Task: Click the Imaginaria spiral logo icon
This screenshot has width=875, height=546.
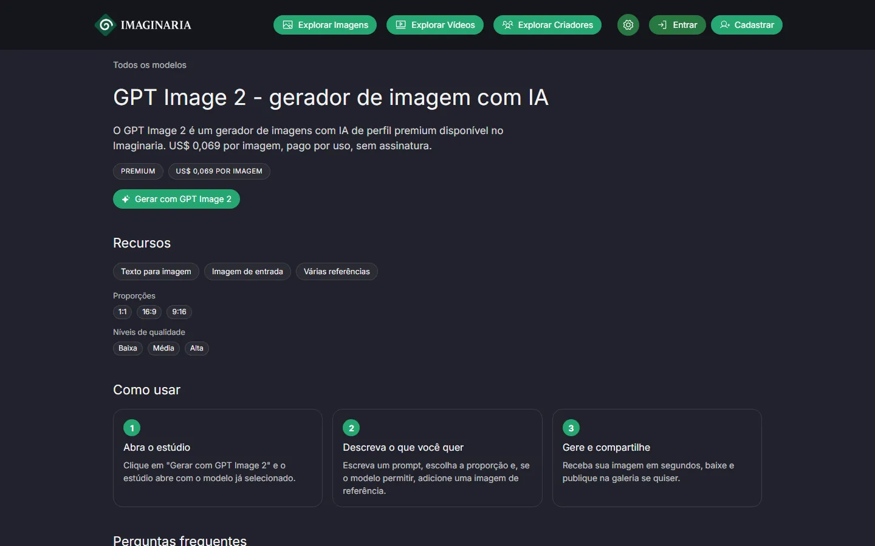Action: pos(105,25)
